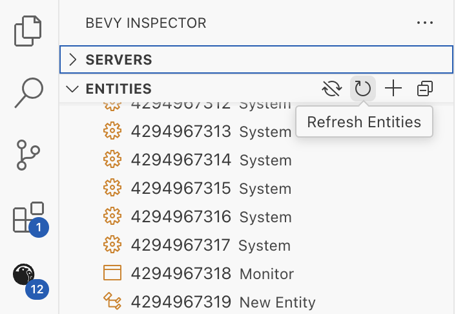Click hierarchy icon of New Entity 4294967319
This screenshot has width=456, height=314.
click(x=112, y=301)
